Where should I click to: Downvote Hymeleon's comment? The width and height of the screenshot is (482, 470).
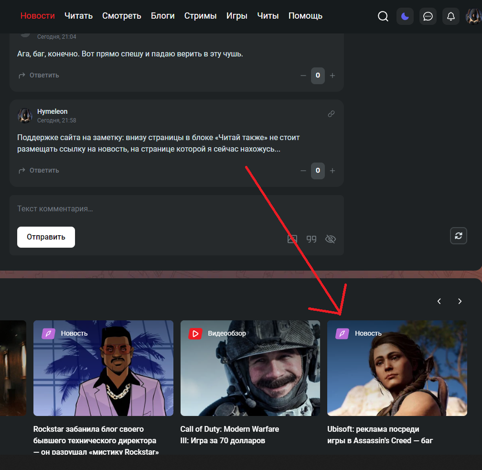[303, 171]
